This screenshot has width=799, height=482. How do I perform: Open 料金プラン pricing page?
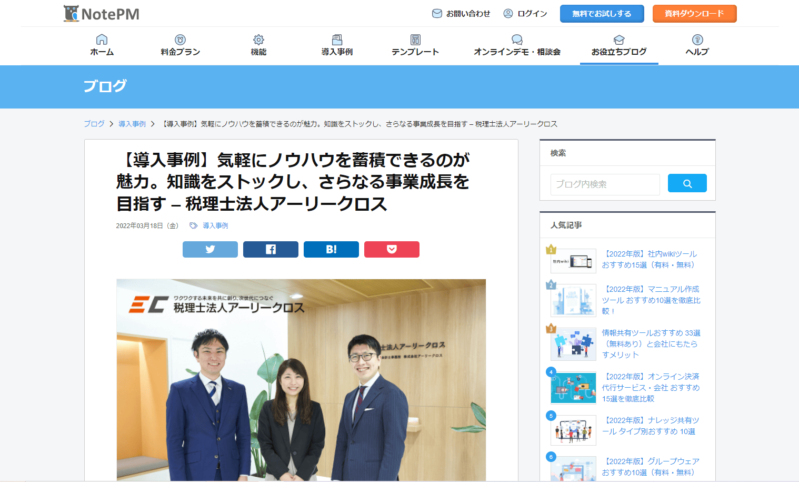click(181, 45)
